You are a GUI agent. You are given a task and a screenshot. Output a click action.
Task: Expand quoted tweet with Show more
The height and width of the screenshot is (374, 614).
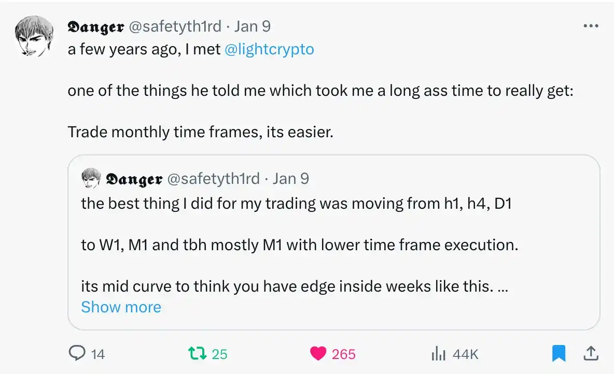pos(121,307)
